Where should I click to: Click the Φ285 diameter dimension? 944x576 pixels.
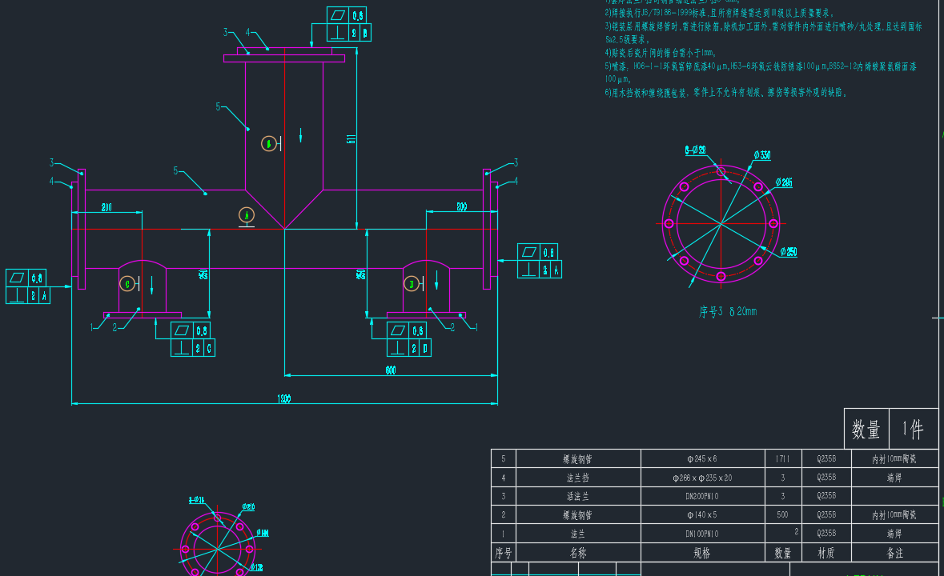[x=784, y=183]
